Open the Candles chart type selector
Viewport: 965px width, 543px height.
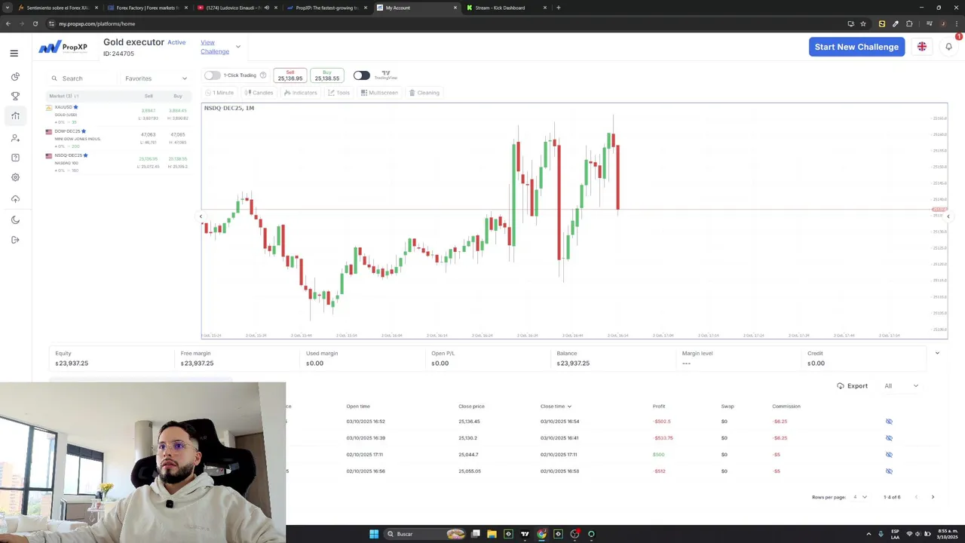259,93
